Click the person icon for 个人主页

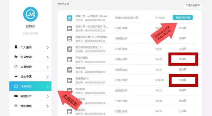[16, 47]
